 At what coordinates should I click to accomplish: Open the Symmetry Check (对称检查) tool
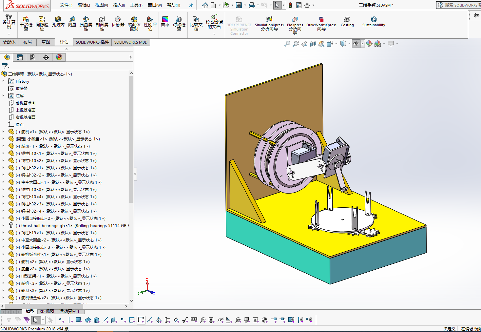[179, 23]
